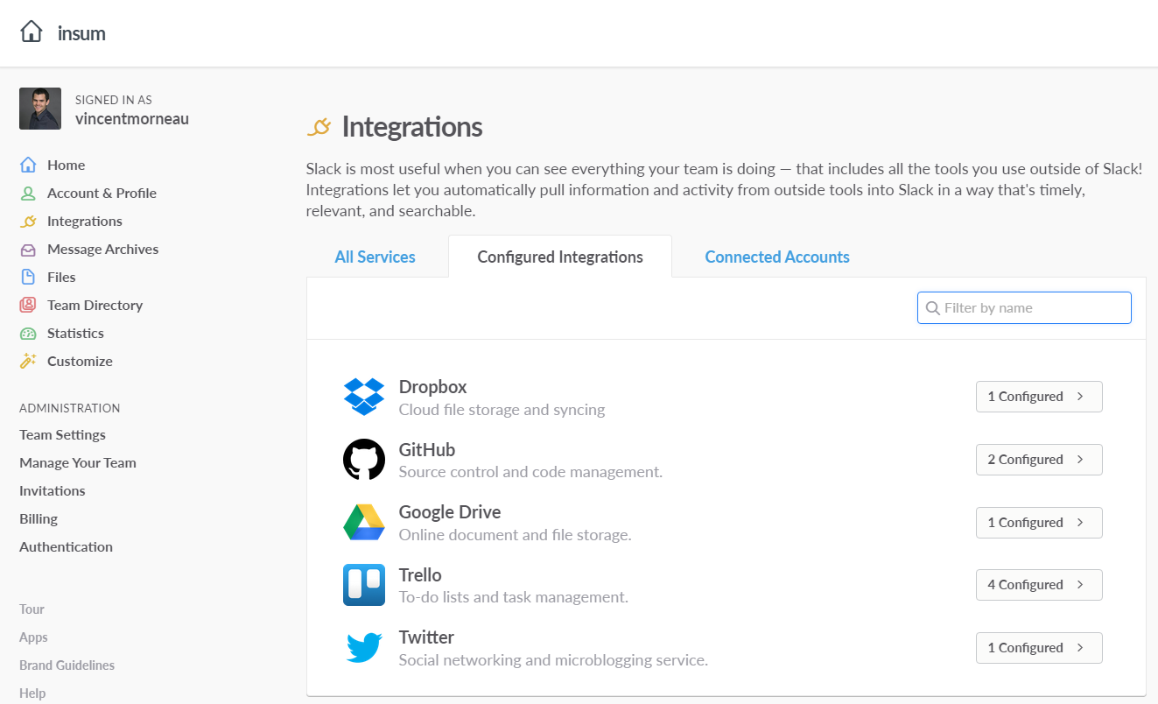
Task: Open the Connected Accounts tab
Action: [x=777, y=257]
